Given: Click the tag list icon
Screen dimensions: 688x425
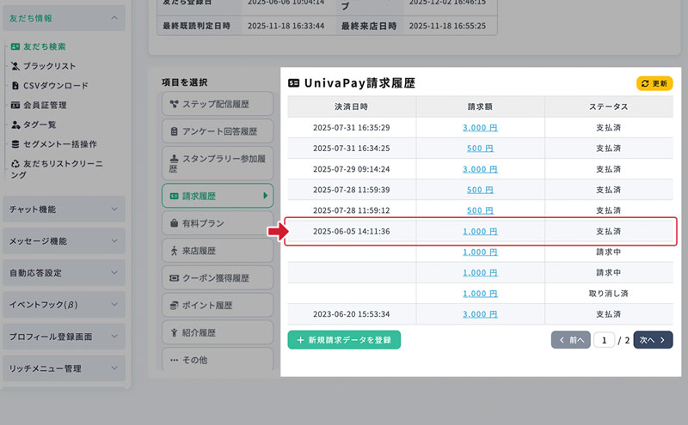Looking at the screenshot, I should pyautogui.click(x=15, y=124).
